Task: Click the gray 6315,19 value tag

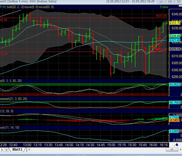Action: pyautogui.click(x=175, y=49)
